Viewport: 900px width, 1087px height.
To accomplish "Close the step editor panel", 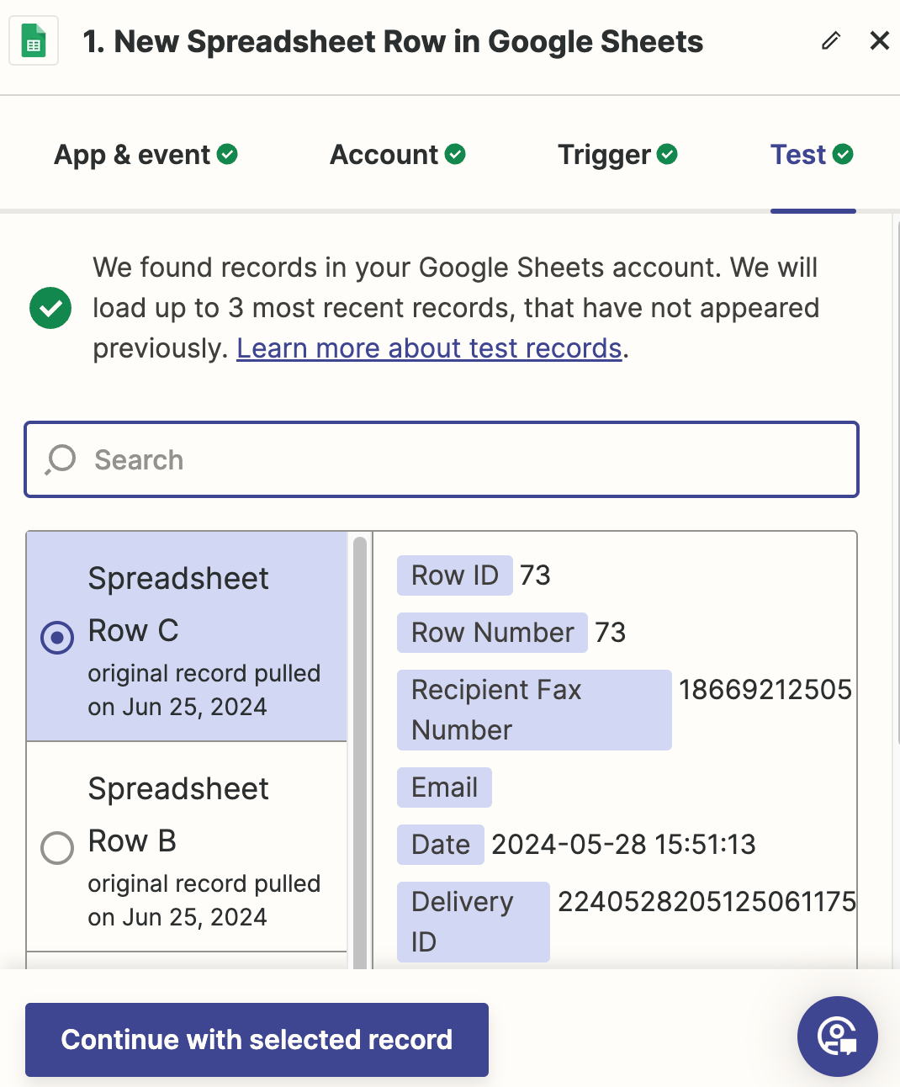I will coord(880,40).
